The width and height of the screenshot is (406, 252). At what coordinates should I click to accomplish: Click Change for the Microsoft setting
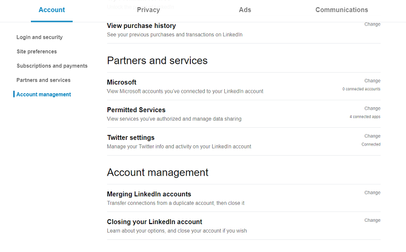pyautogui.click(x=372, y=81)
